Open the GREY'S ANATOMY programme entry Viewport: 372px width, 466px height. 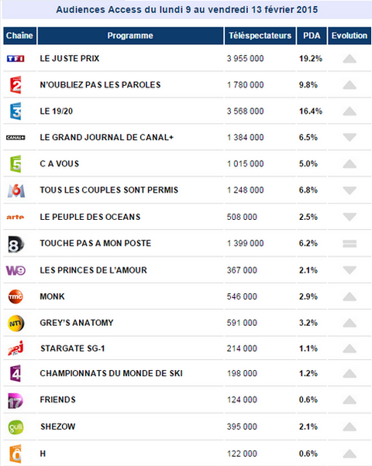77,323
